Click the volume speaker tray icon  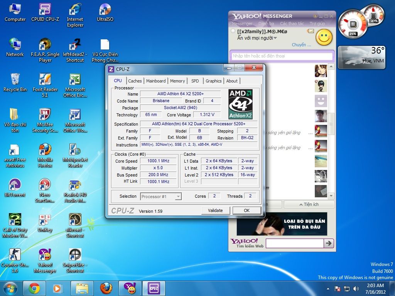point(356,289)
